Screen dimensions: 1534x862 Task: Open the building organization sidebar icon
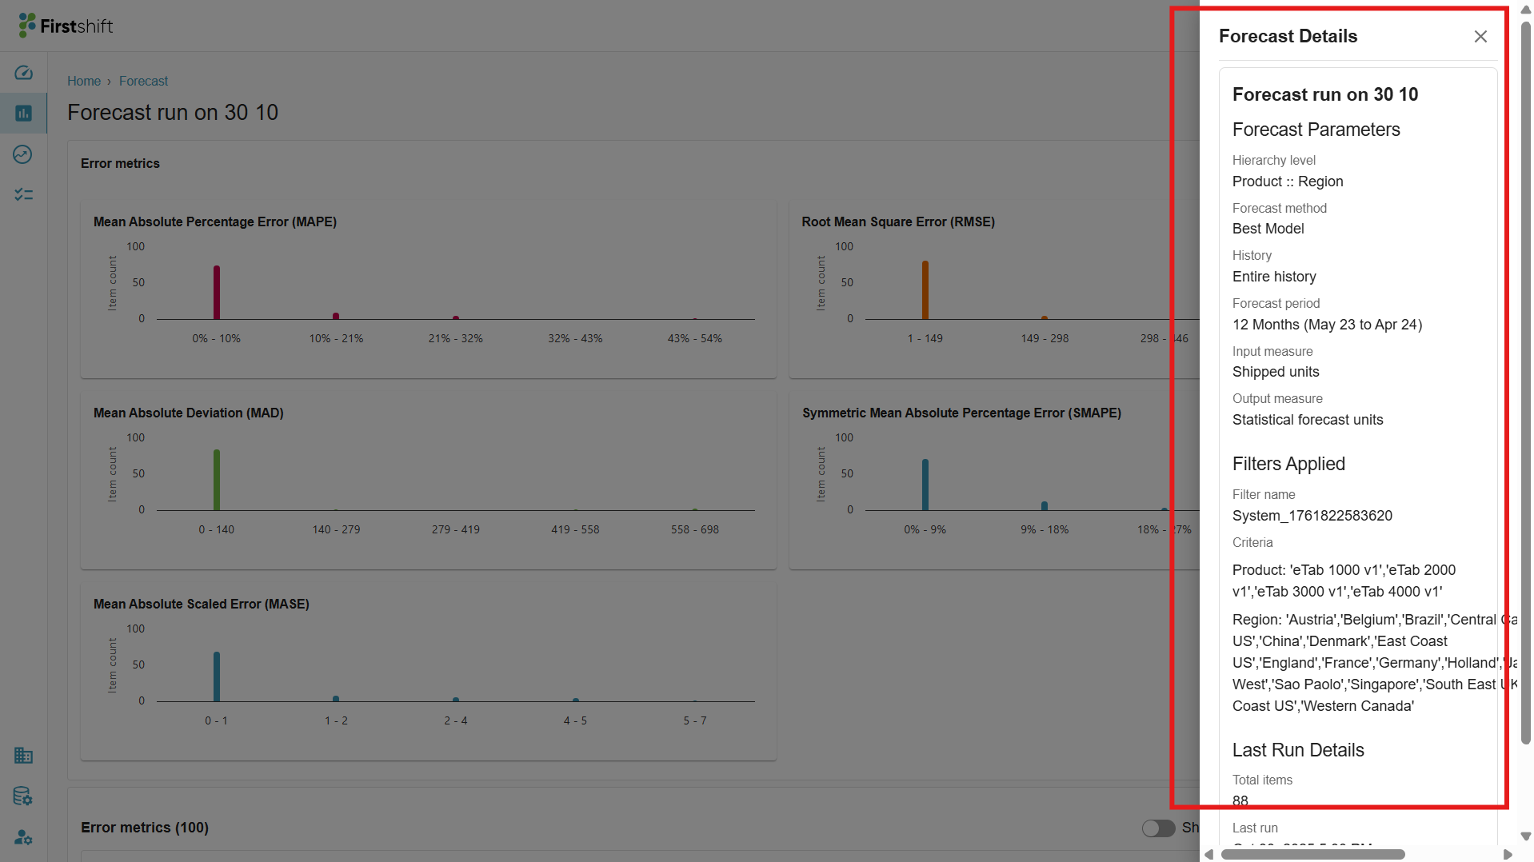23,755
